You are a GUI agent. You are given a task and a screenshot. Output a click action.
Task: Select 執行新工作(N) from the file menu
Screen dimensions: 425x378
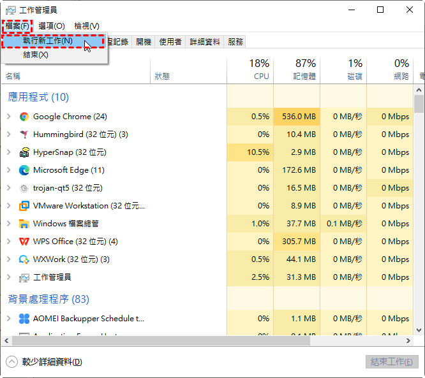coord(48,41)
